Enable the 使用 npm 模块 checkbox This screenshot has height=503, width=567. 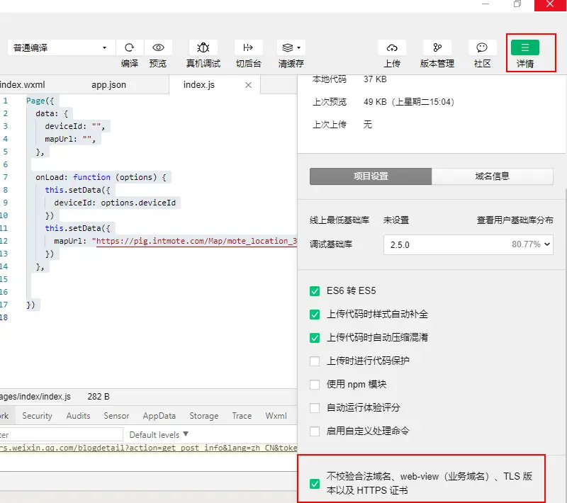click(315, 385)
